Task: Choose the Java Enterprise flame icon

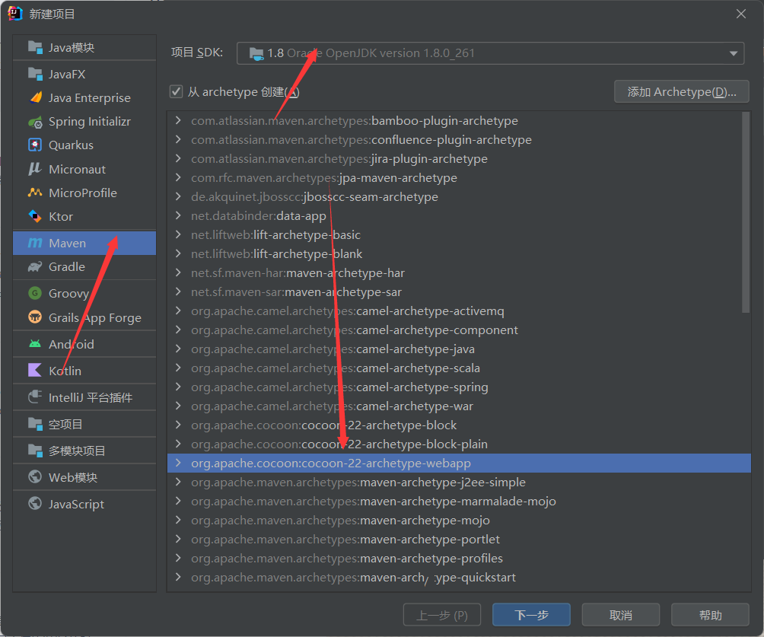Action: tap(36, 97)
